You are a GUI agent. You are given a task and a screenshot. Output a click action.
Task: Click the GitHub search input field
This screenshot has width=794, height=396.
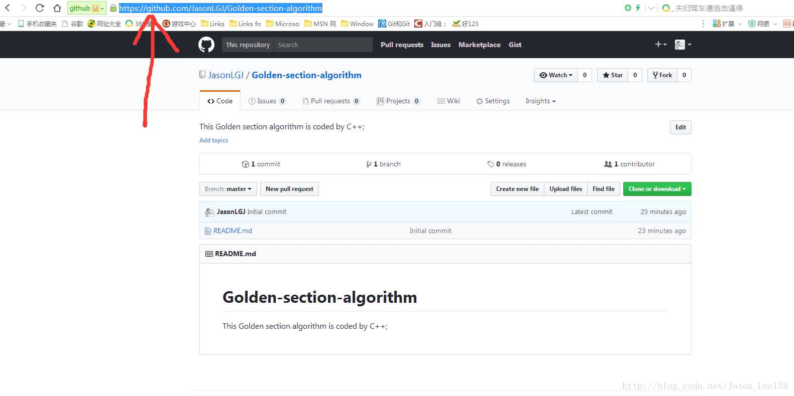(x=323, y=45)
